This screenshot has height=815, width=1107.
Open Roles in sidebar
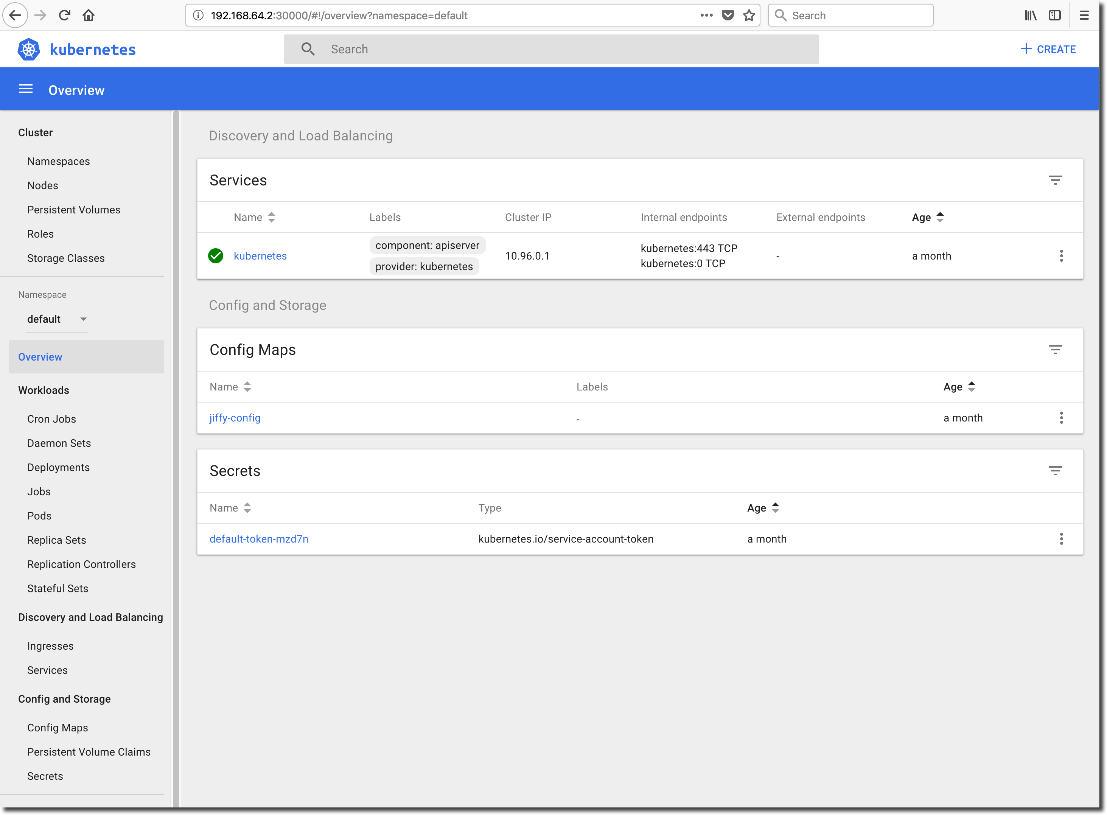tap(40, 234)
